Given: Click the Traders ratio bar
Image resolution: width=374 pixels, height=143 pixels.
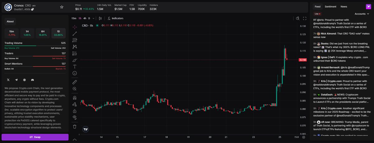Looking at the screenshot, I should tap(35, 56).
